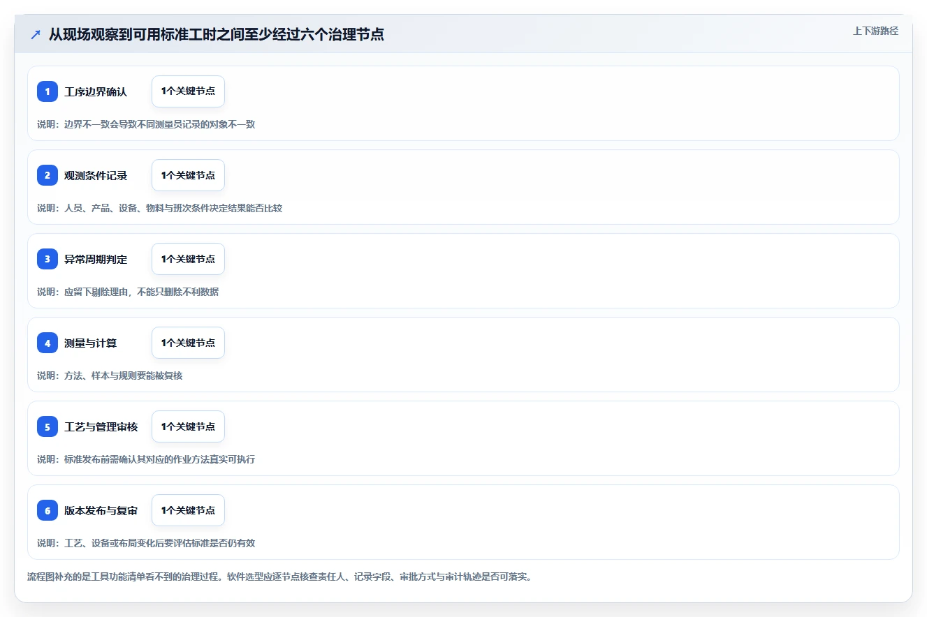Viewport: 927px width, 617px height.
Task: Click step number badge 5
Action: 48,426
